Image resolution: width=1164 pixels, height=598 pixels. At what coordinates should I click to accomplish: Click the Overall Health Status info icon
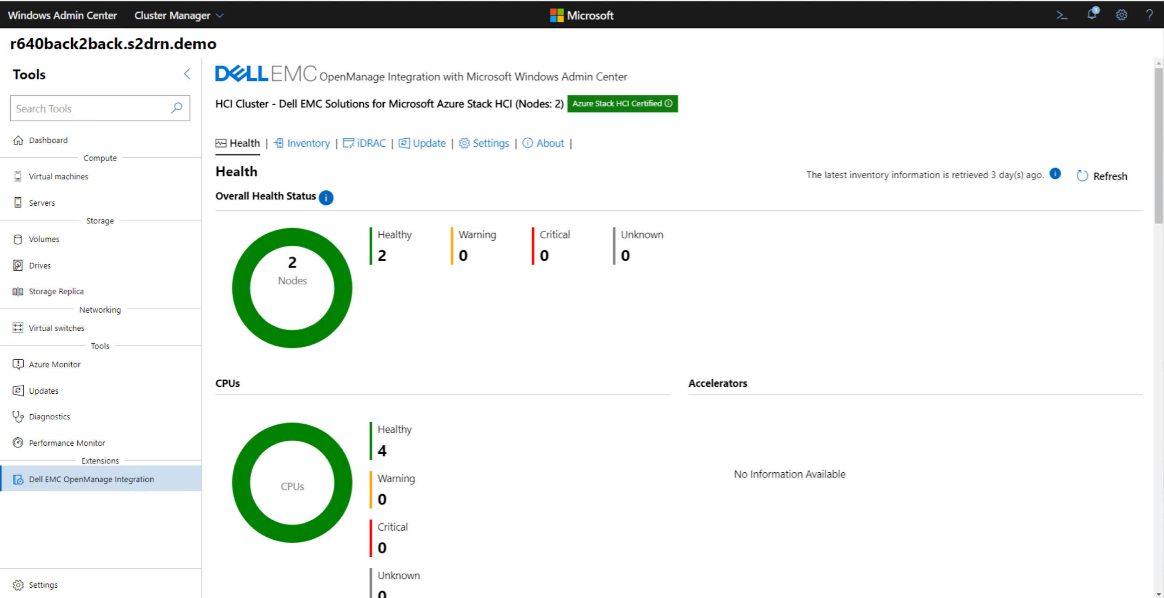[326, 197]
